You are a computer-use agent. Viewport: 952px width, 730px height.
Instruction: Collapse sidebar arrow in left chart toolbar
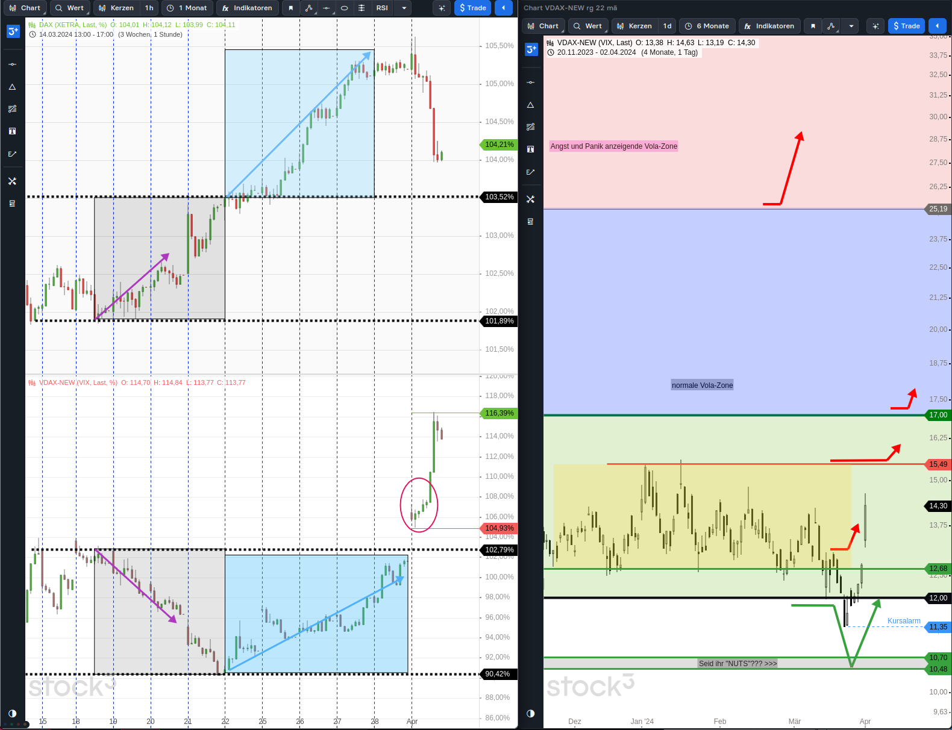tap(503, 8)
